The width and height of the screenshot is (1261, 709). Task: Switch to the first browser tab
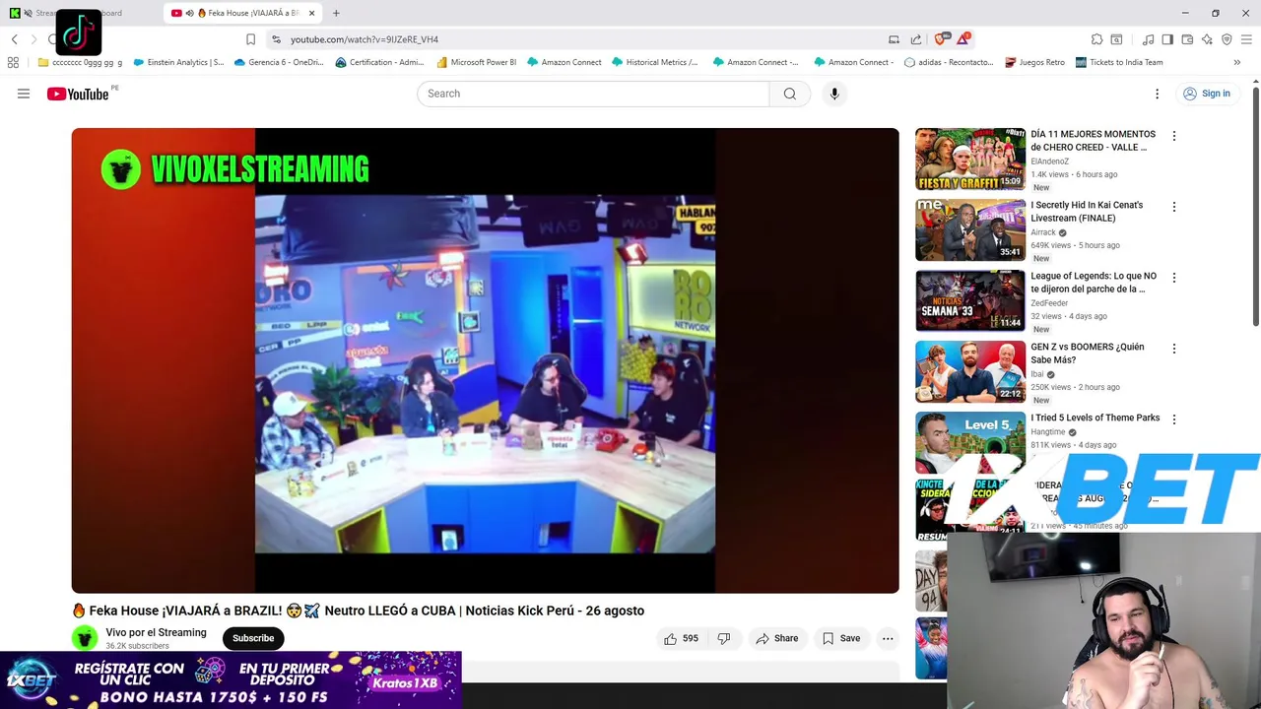[79, 13]
